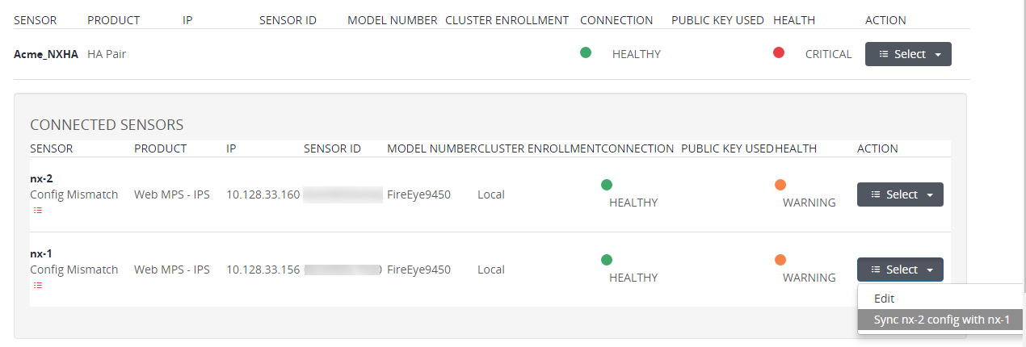Click the red critical health dot for Acme_NXHA
This screenshot has width=1026, height=347.
pyautogui.click(x=779, y=52)
